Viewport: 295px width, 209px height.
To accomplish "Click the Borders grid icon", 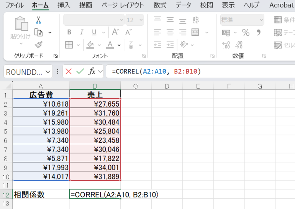I will pyautogui.click(x=69, y=45).
